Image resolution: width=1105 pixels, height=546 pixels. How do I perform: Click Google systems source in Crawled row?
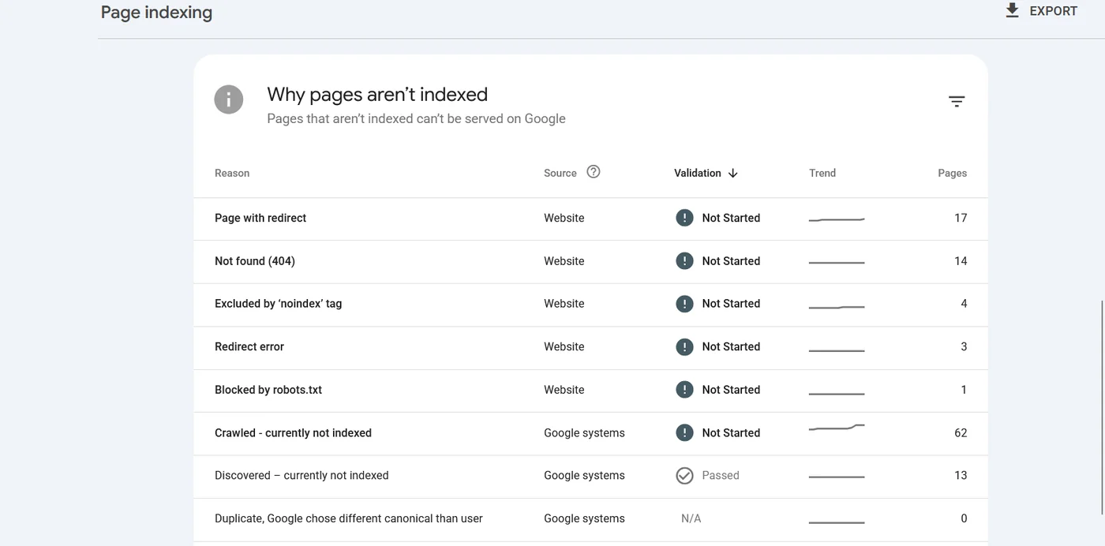584,432
